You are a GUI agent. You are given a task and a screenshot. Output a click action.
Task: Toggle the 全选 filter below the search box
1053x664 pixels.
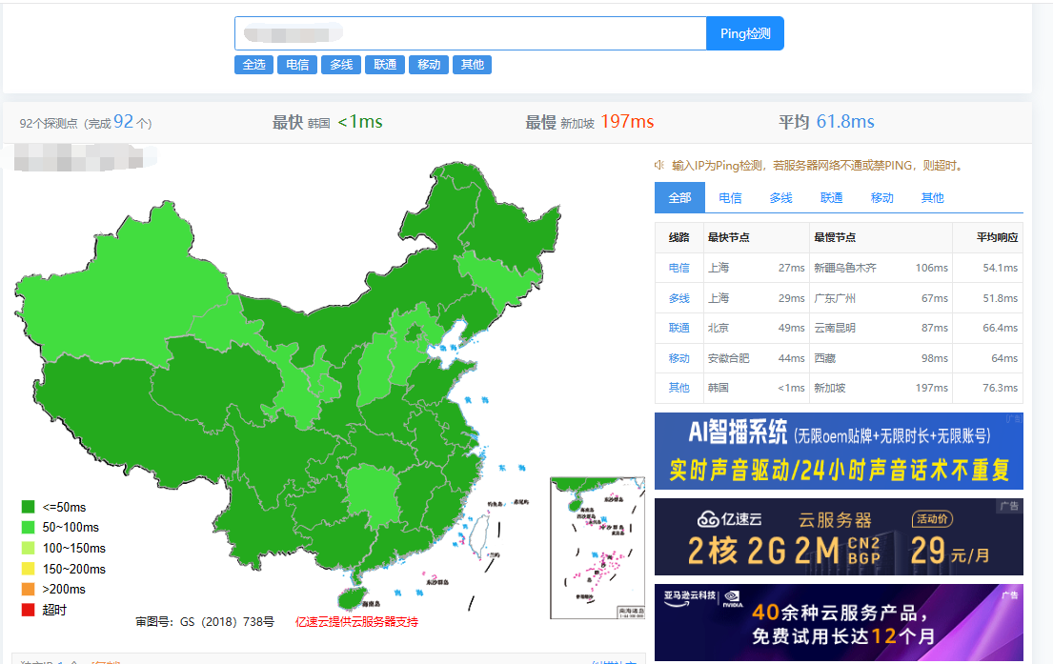tap(253, 65)
